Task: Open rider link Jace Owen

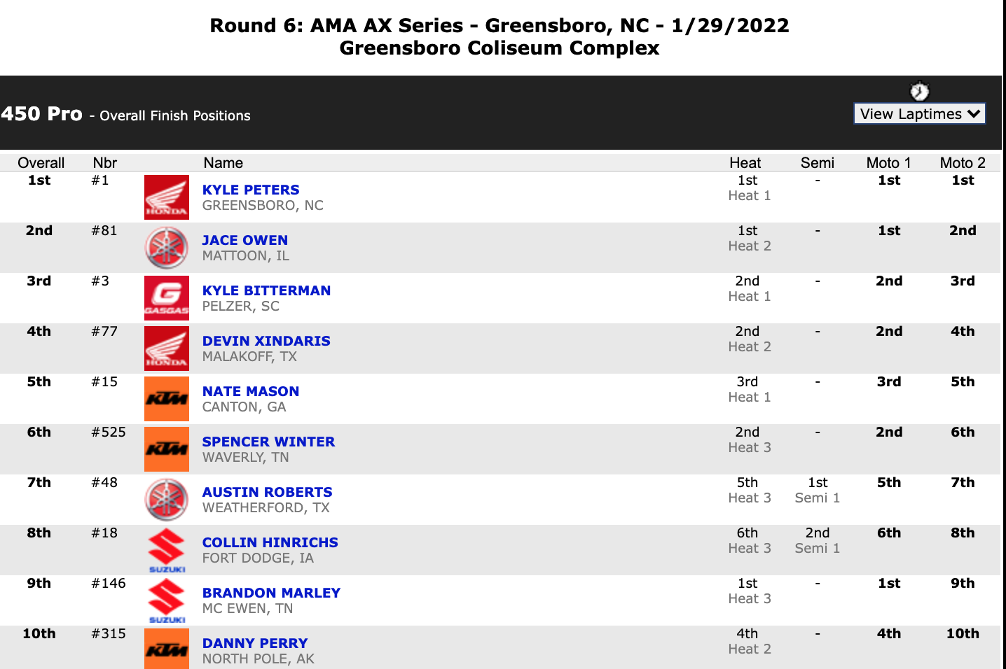Action: click(x=245, y=240)
